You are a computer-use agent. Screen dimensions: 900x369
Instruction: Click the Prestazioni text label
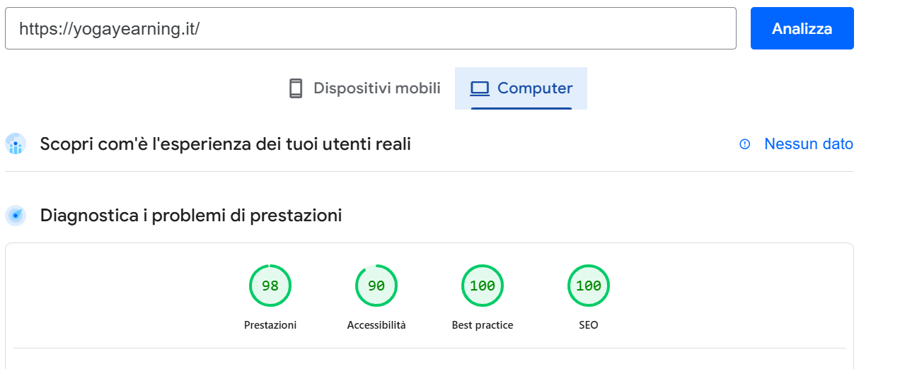click(x=270, y=325)
